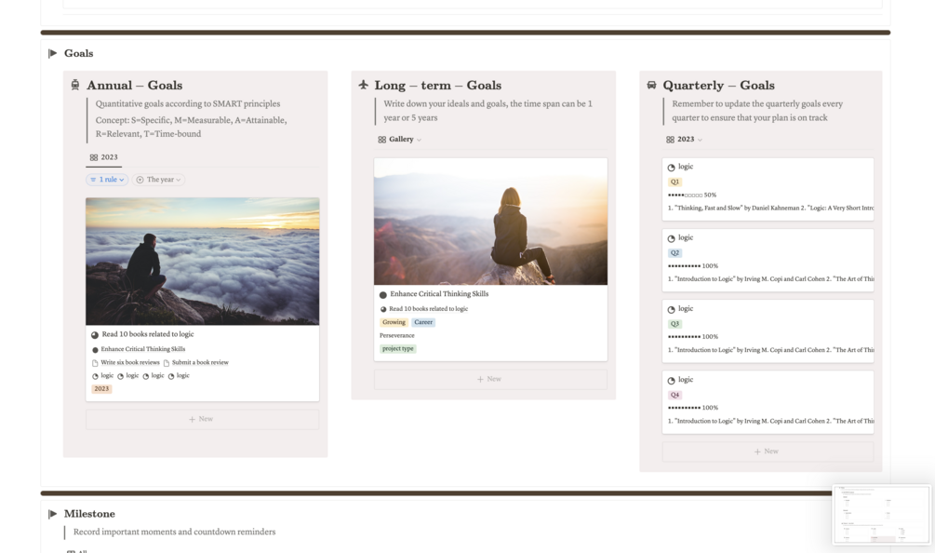Click Enhance Critical Thinking Skills title in Long-term card
The height and width of the screenshot is (553, 935).
(439, 294)
